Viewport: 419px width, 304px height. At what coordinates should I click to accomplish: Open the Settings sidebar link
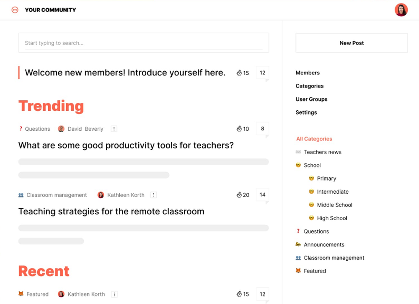pos(306,112)
